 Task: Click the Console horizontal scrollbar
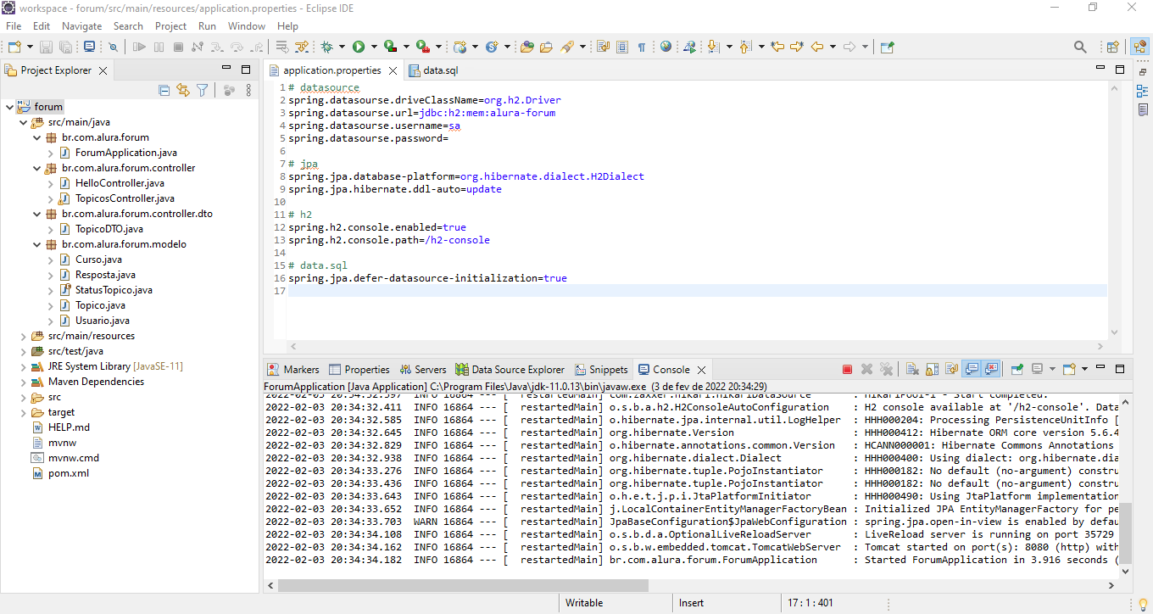[x=462, y=585]
